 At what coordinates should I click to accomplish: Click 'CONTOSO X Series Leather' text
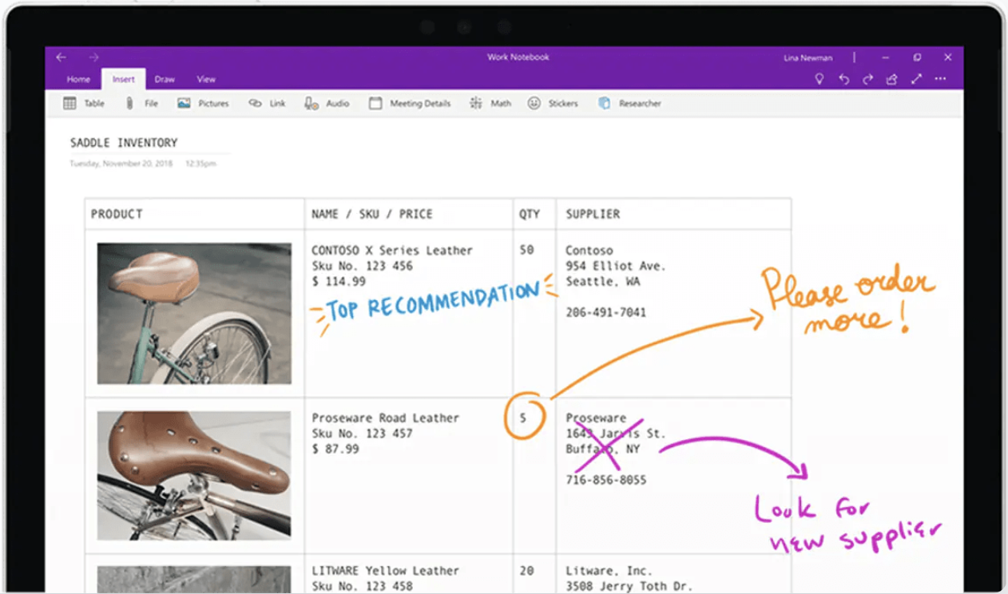(x=392, y=251)
